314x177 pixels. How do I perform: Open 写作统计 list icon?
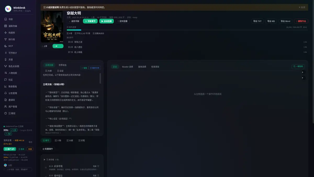tap(5, 53)
